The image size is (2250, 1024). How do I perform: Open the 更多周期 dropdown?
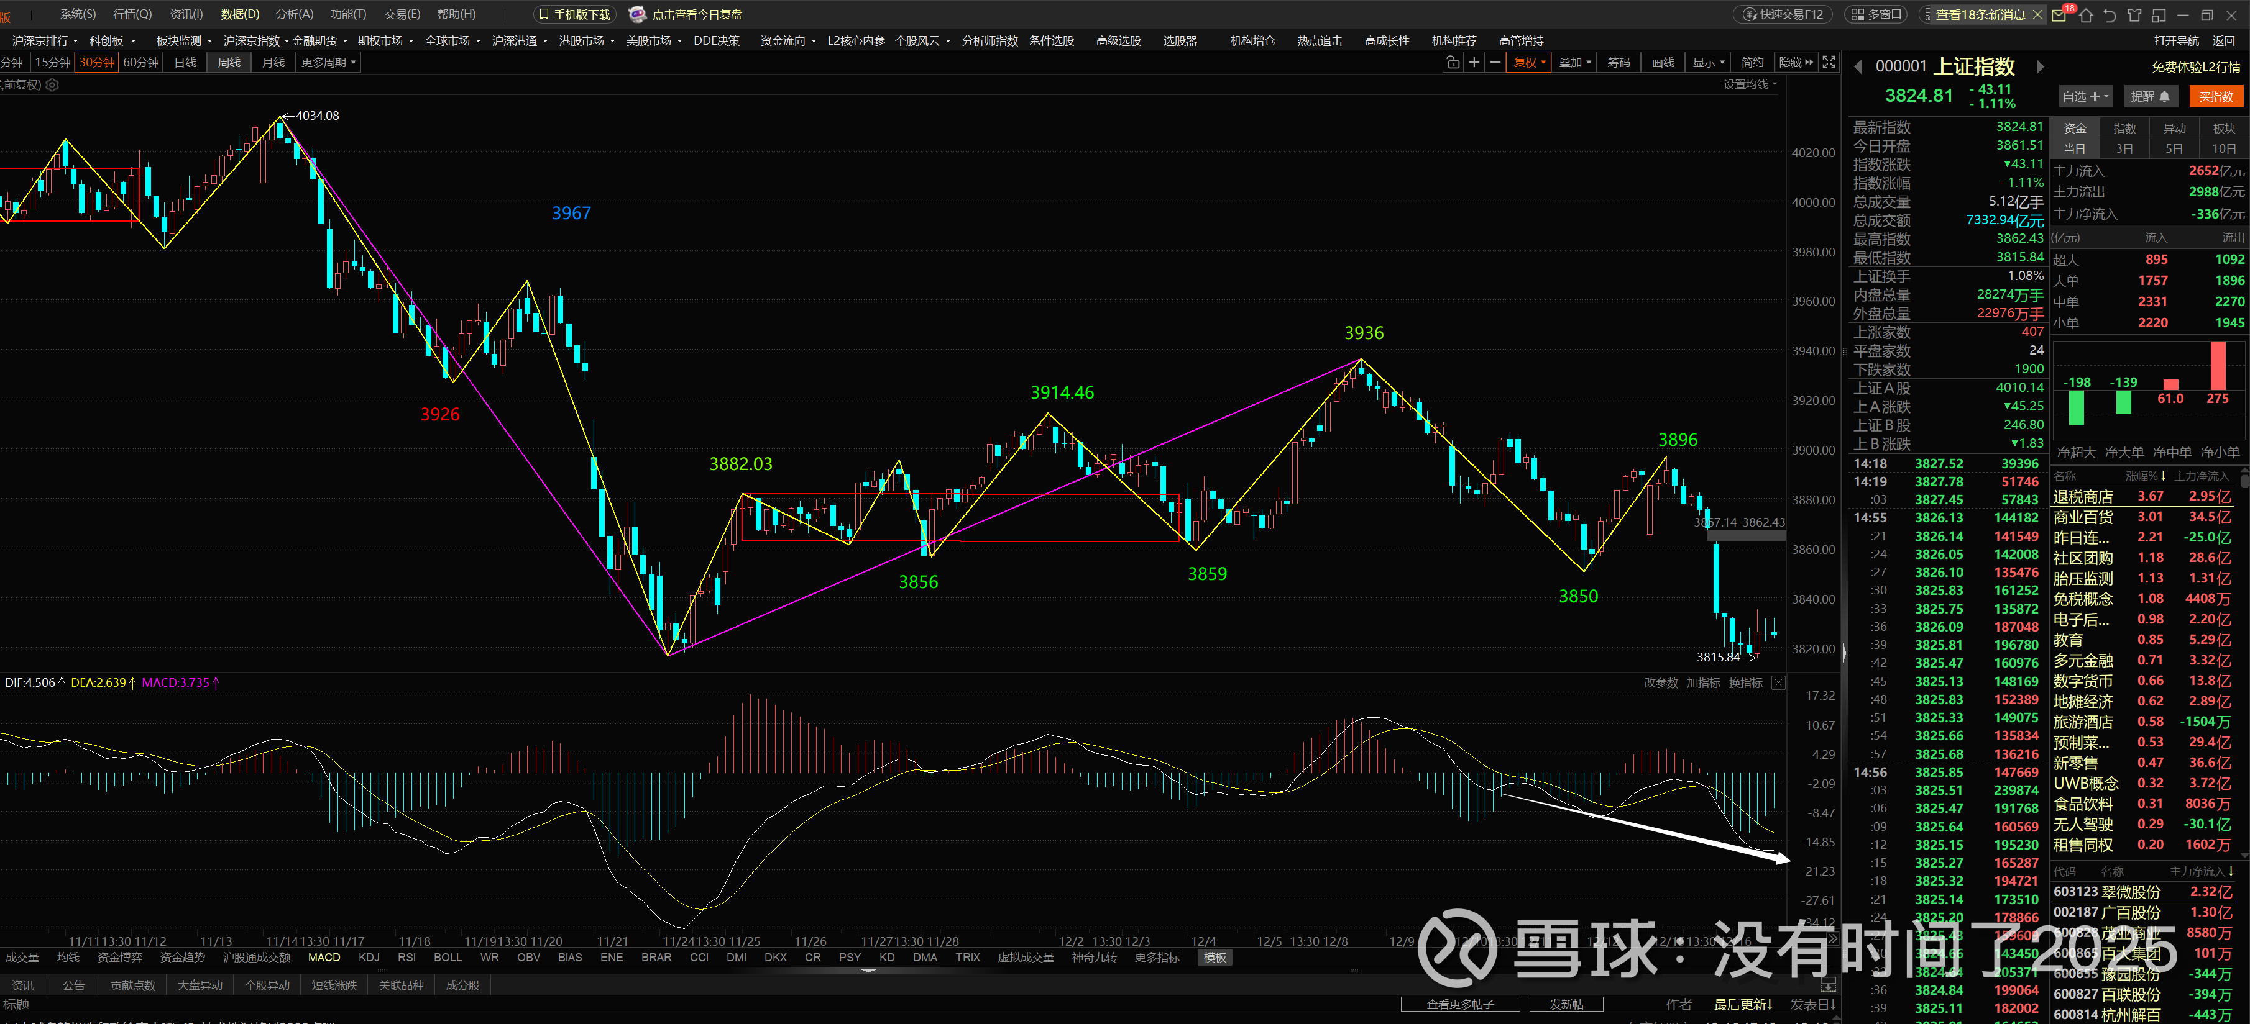(x=328, y=63)
